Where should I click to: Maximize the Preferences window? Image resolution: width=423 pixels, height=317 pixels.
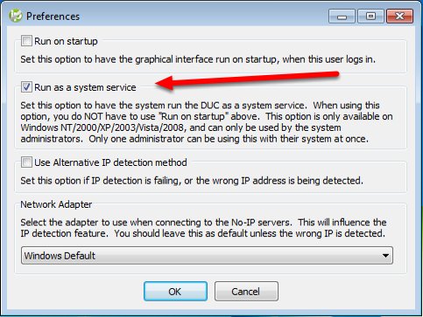click(x=370, y=17)
